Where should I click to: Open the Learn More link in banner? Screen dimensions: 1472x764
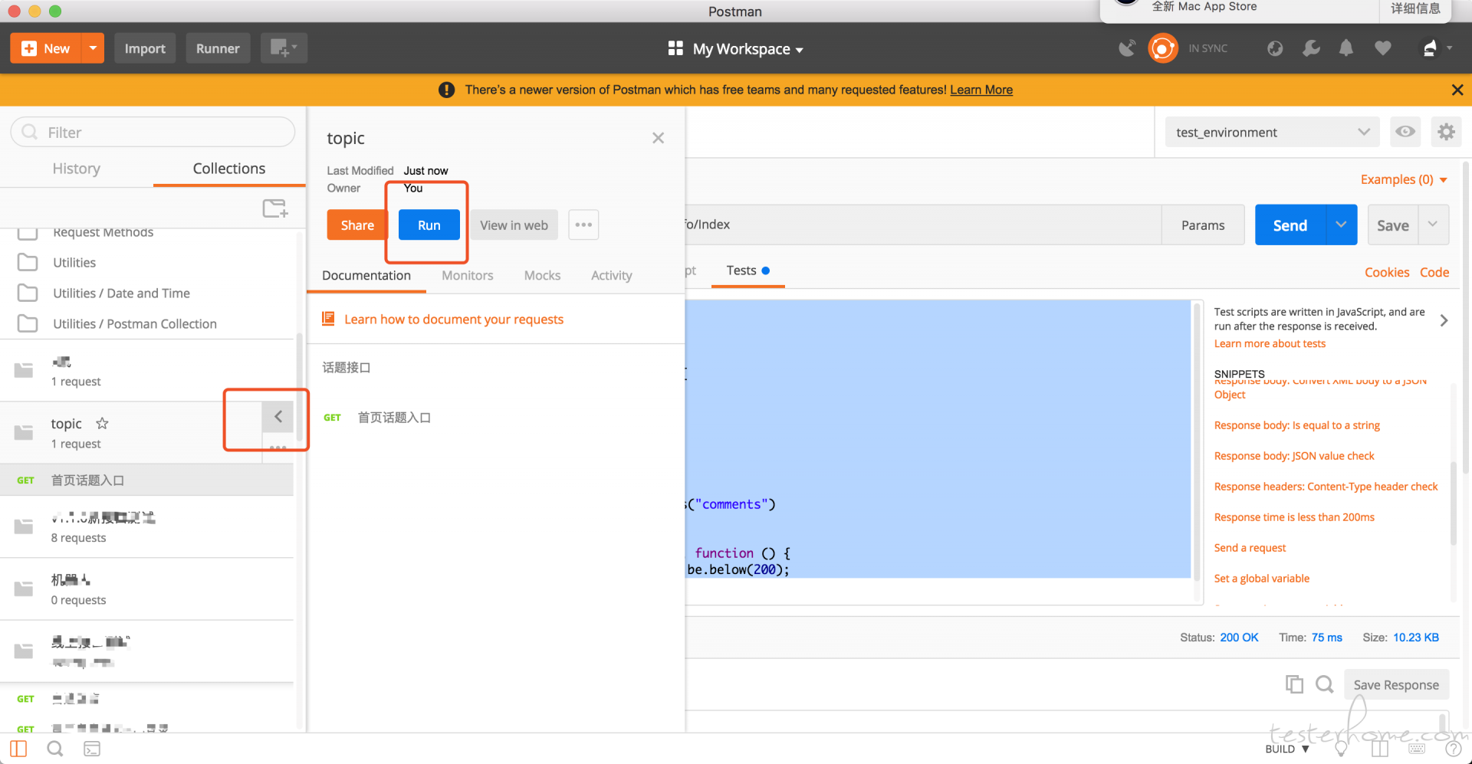981,90
